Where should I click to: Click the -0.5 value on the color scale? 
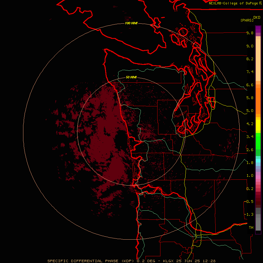pyautogui.click(x=249, y=202)
